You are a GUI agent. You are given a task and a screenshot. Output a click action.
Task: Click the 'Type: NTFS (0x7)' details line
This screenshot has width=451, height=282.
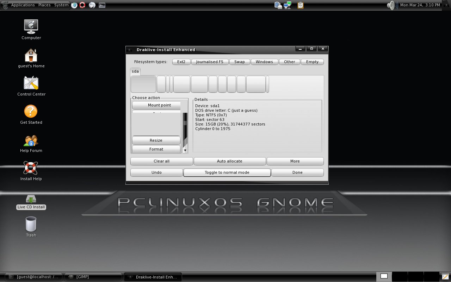click(x=211, y=115)
